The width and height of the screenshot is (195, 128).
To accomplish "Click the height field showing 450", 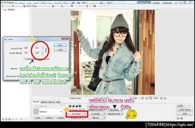I will [38, 53].
